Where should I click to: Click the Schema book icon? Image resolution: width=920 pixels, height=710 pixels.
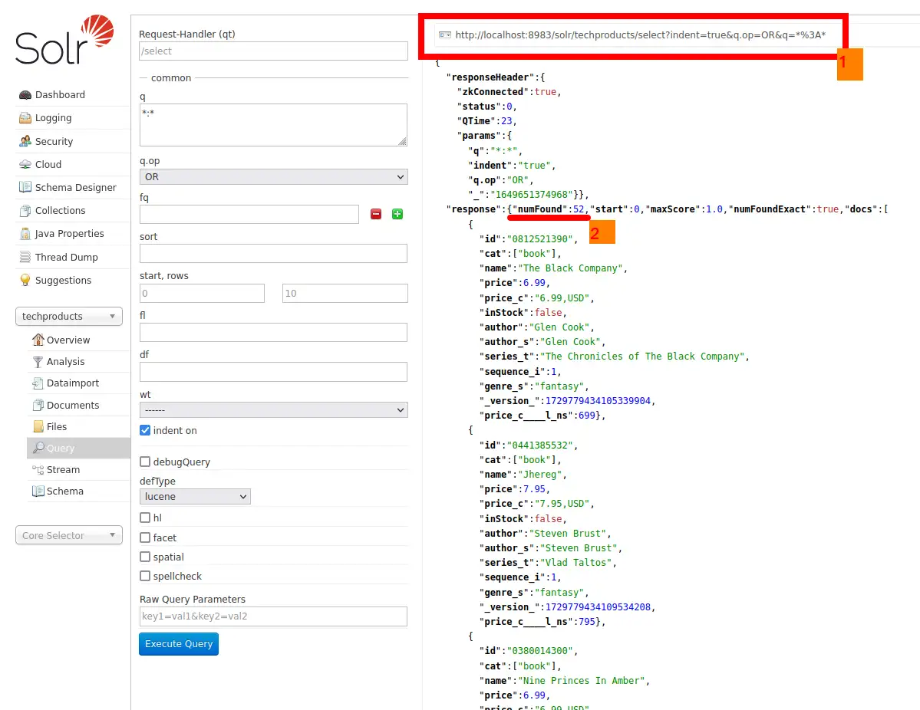(38, 491)
